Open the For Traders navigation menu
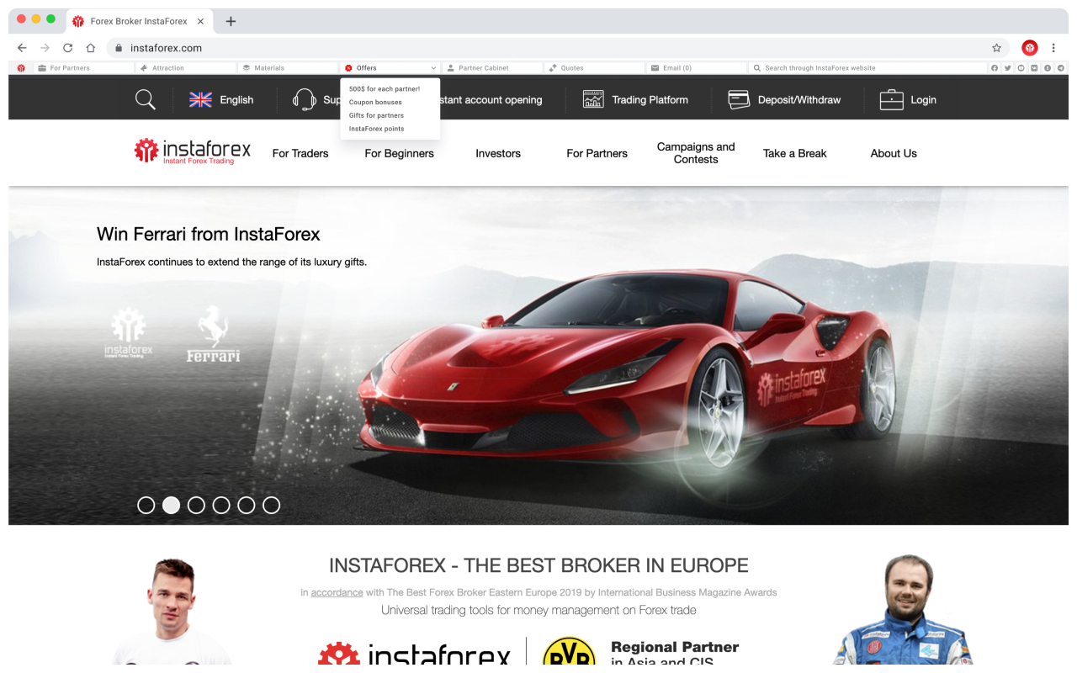Viewport: 1077px width, 673px height. 300,153
